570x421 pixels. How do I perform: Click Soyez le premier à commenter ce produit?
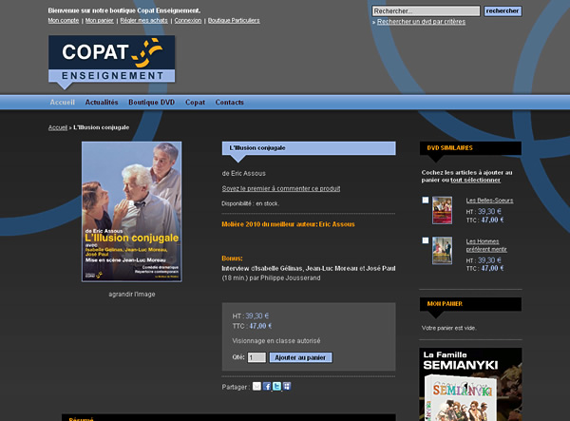(281, 188)
